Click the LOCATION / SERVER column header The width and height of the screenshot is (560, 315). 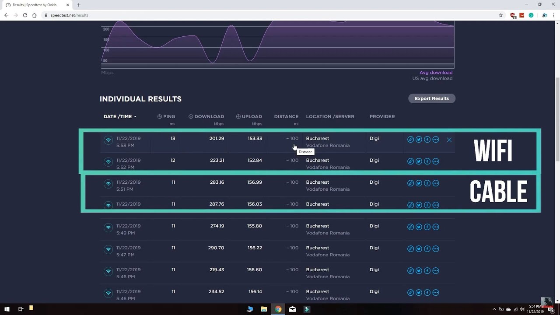click(330, 116)
